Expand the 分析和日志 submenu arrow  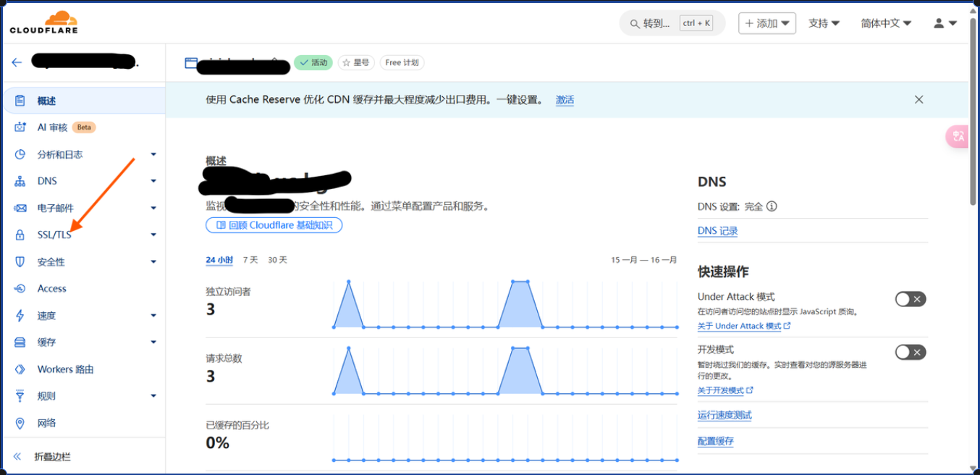click(x=153, y=154)
